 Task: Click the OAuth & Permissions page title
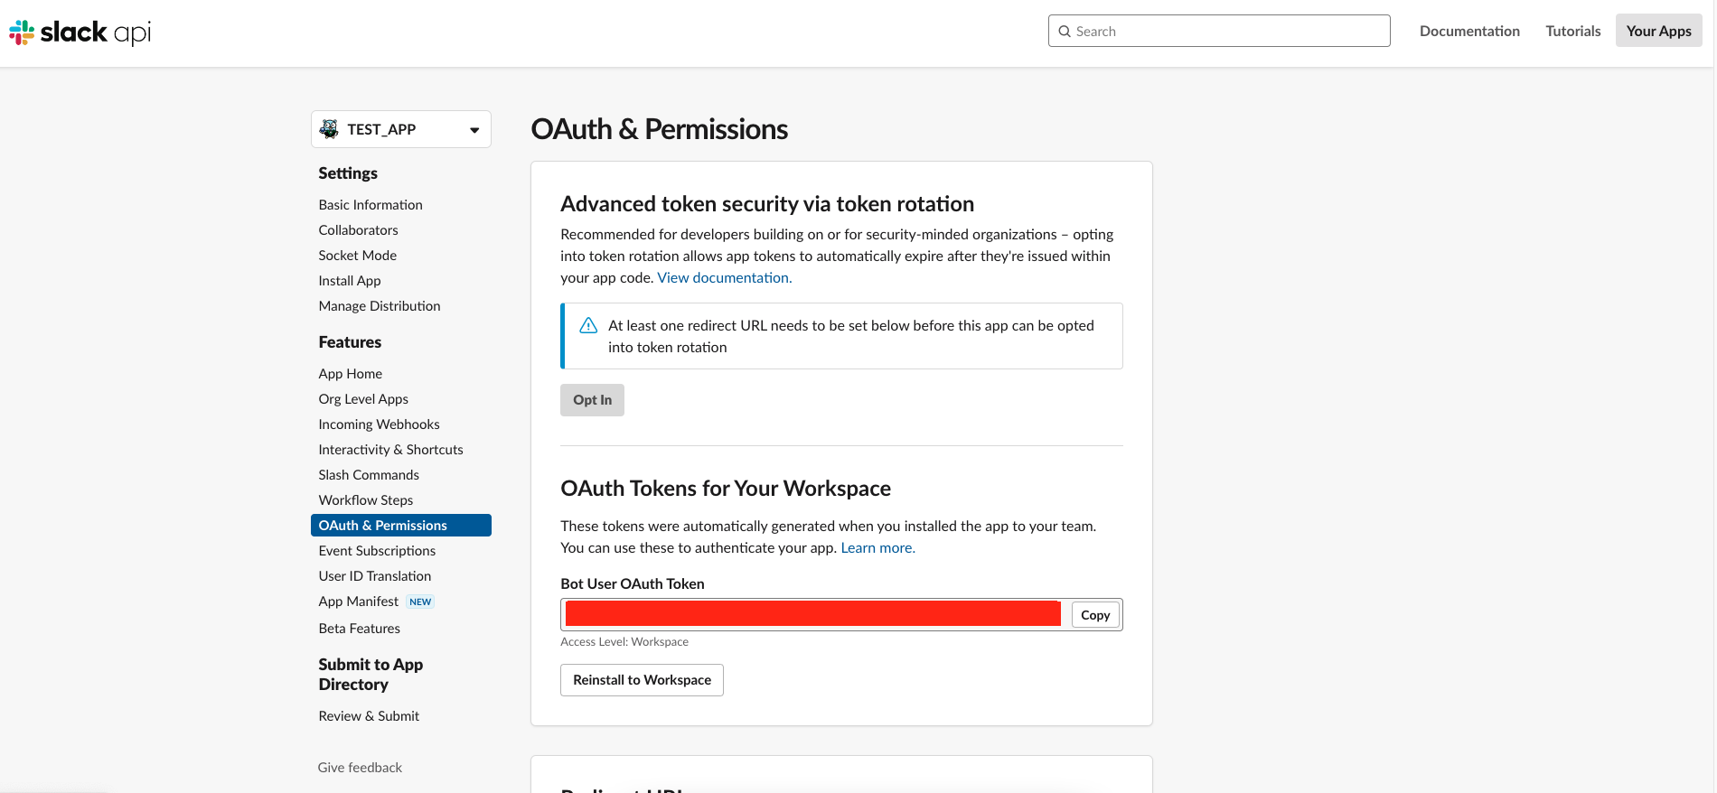660,129
